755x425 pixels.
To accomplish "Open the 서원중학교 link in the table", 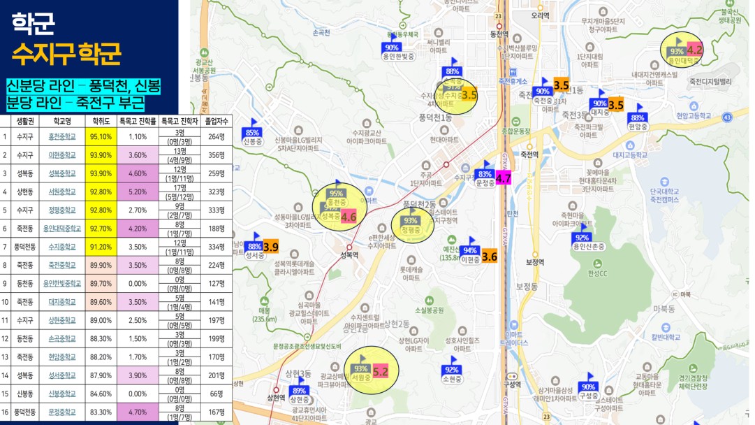I will [62, 192].
